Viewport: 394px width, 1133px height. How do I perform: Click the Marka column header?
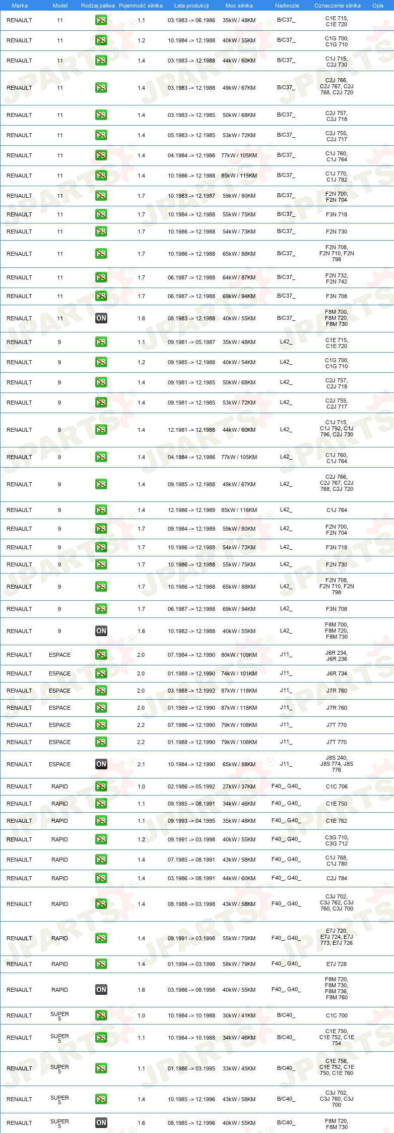pyautogui.click(x=20, y=6)
